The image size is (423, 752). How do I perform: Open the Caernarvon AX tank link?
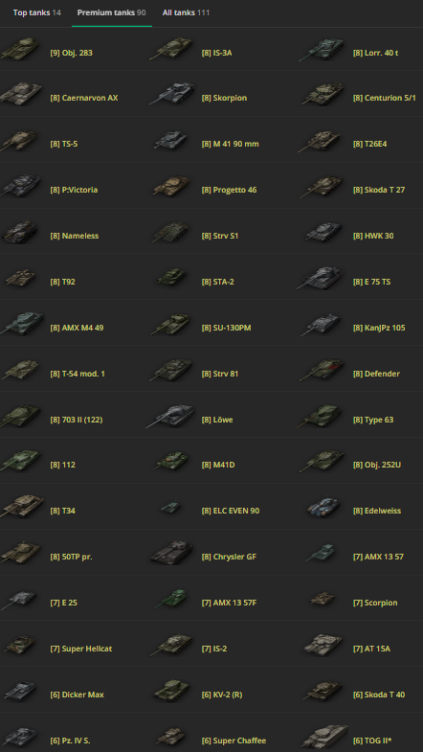pos(84,98)
